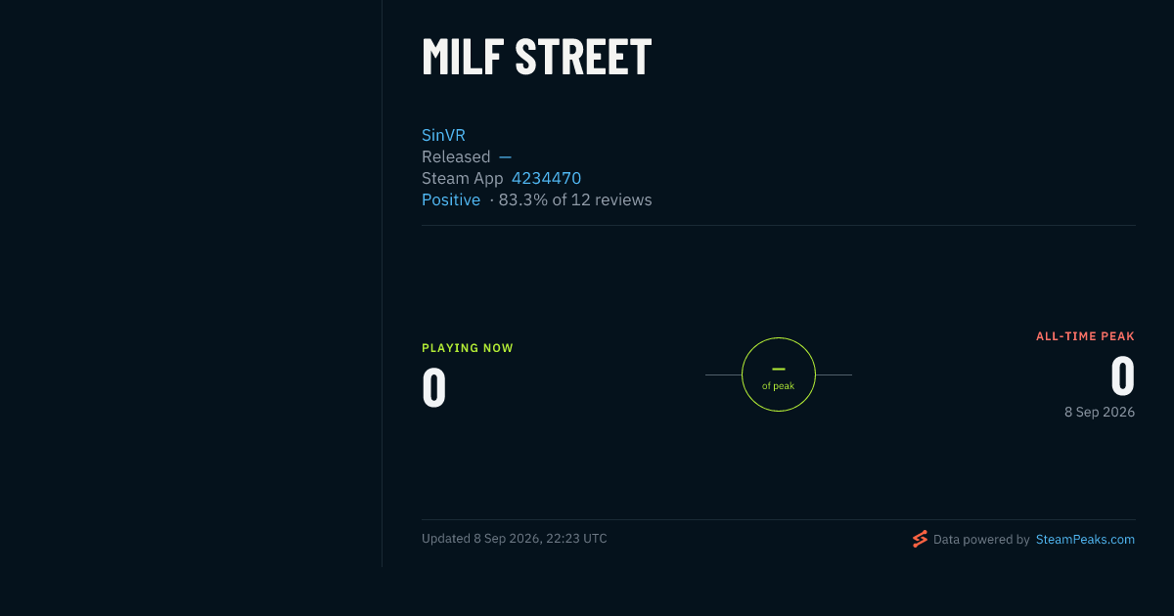Click the Positive review rating link
Viewport: 1174px width, 616px height.
[451, 199]
